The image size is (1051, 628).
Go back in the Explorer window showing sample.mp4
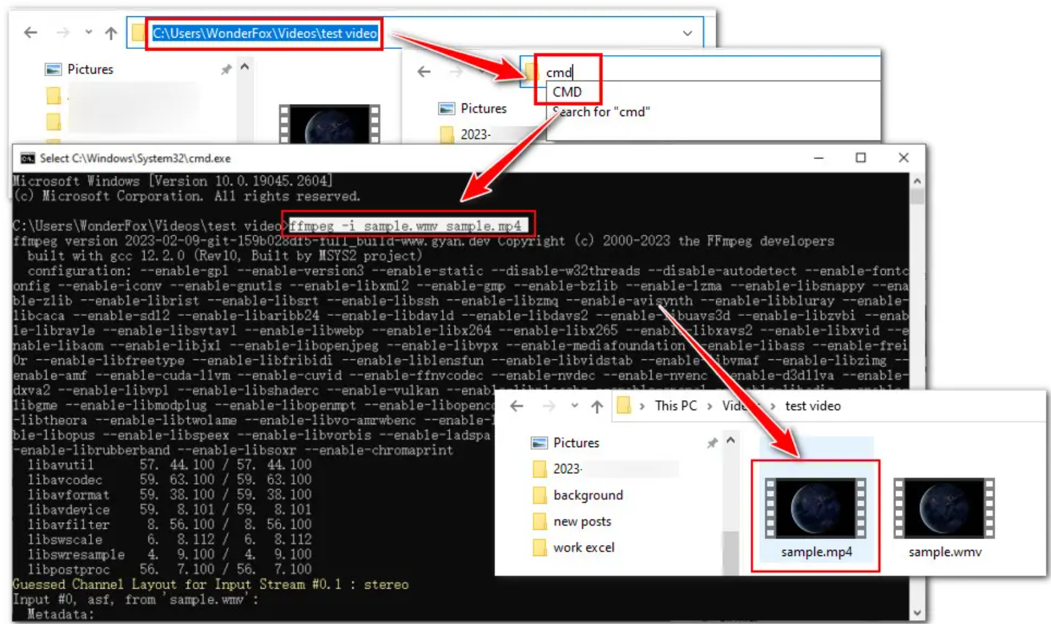pyautogui.click(x=516, y=406)
